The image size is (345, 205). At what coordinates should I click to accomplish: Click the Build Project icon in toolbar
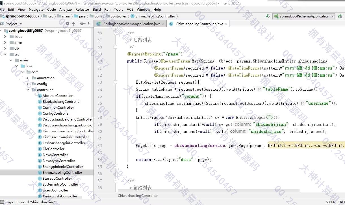click(x=268, y=16)
